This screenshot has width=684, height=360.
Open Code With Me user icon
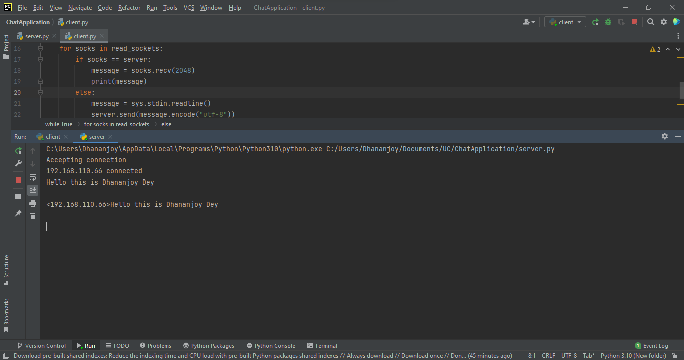click(528, 22)
